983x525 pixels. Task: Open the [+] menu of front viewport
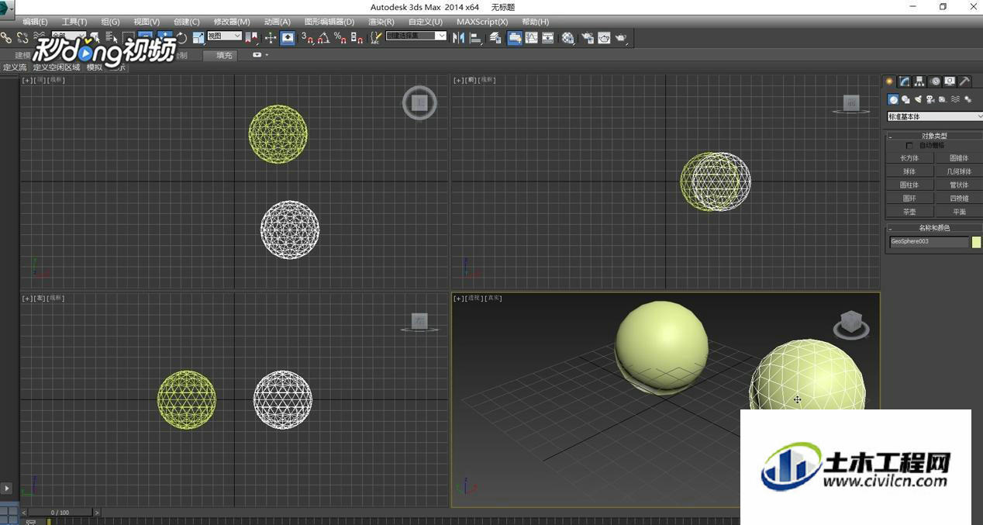pos(458,81)
